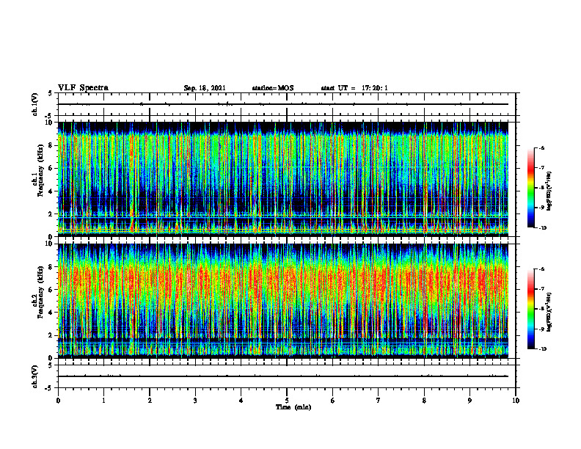This screenshot has width=581, height=449.
Task: Click the "ch.1(V)" waveform axis label
Action: click(35, 104)
